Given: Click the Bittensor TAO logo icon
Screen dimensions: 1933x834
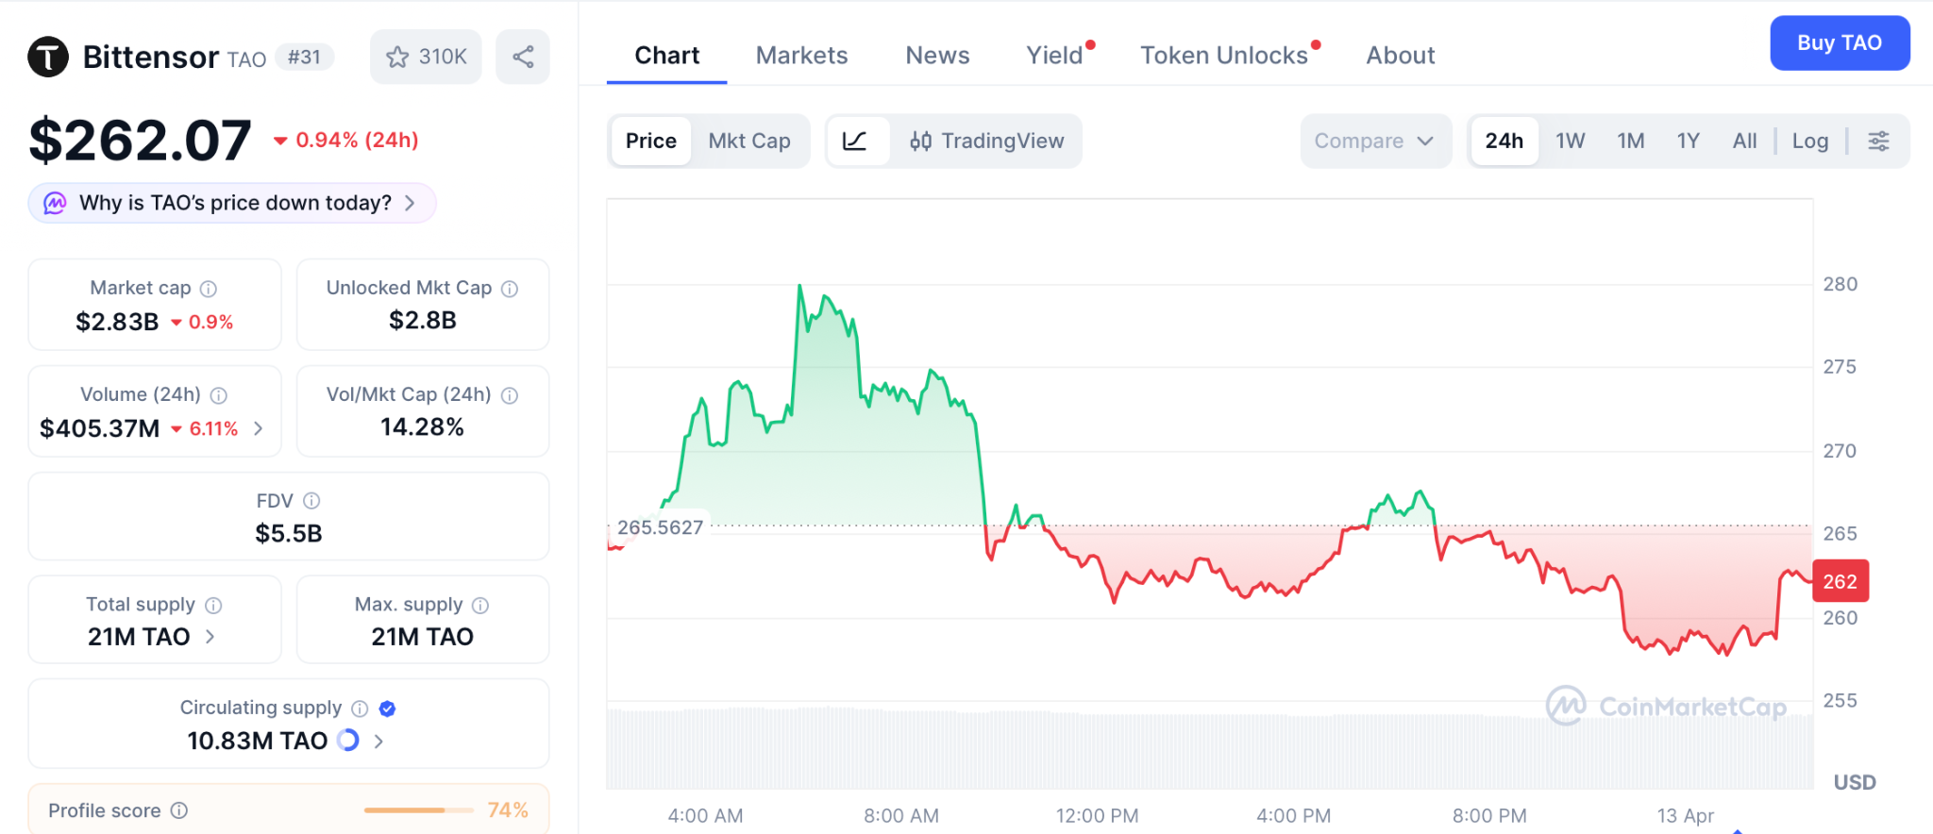Looking at the screenshot, I should tap(48, 57).
